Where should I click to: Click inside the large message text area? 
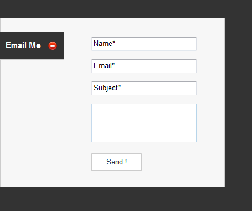coord(144,123)
